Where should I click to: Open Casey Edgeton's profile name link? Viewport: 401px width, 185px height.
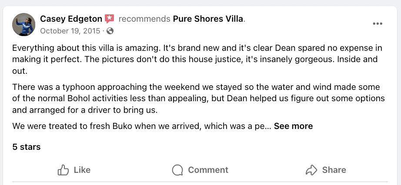pos(71,19)
